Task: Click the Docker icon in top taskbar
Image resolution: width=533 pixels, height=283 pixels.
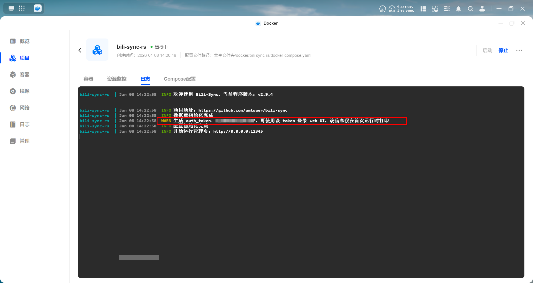Action: click(x=38, y=8)
